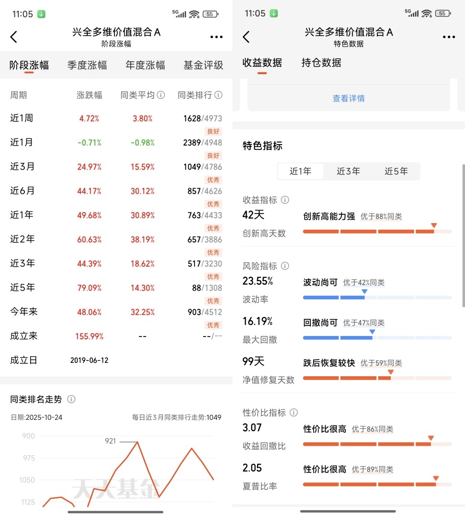Tap 创新高天数 progress bar
This screenshot has width=465, height=517.
pos(377,232)
